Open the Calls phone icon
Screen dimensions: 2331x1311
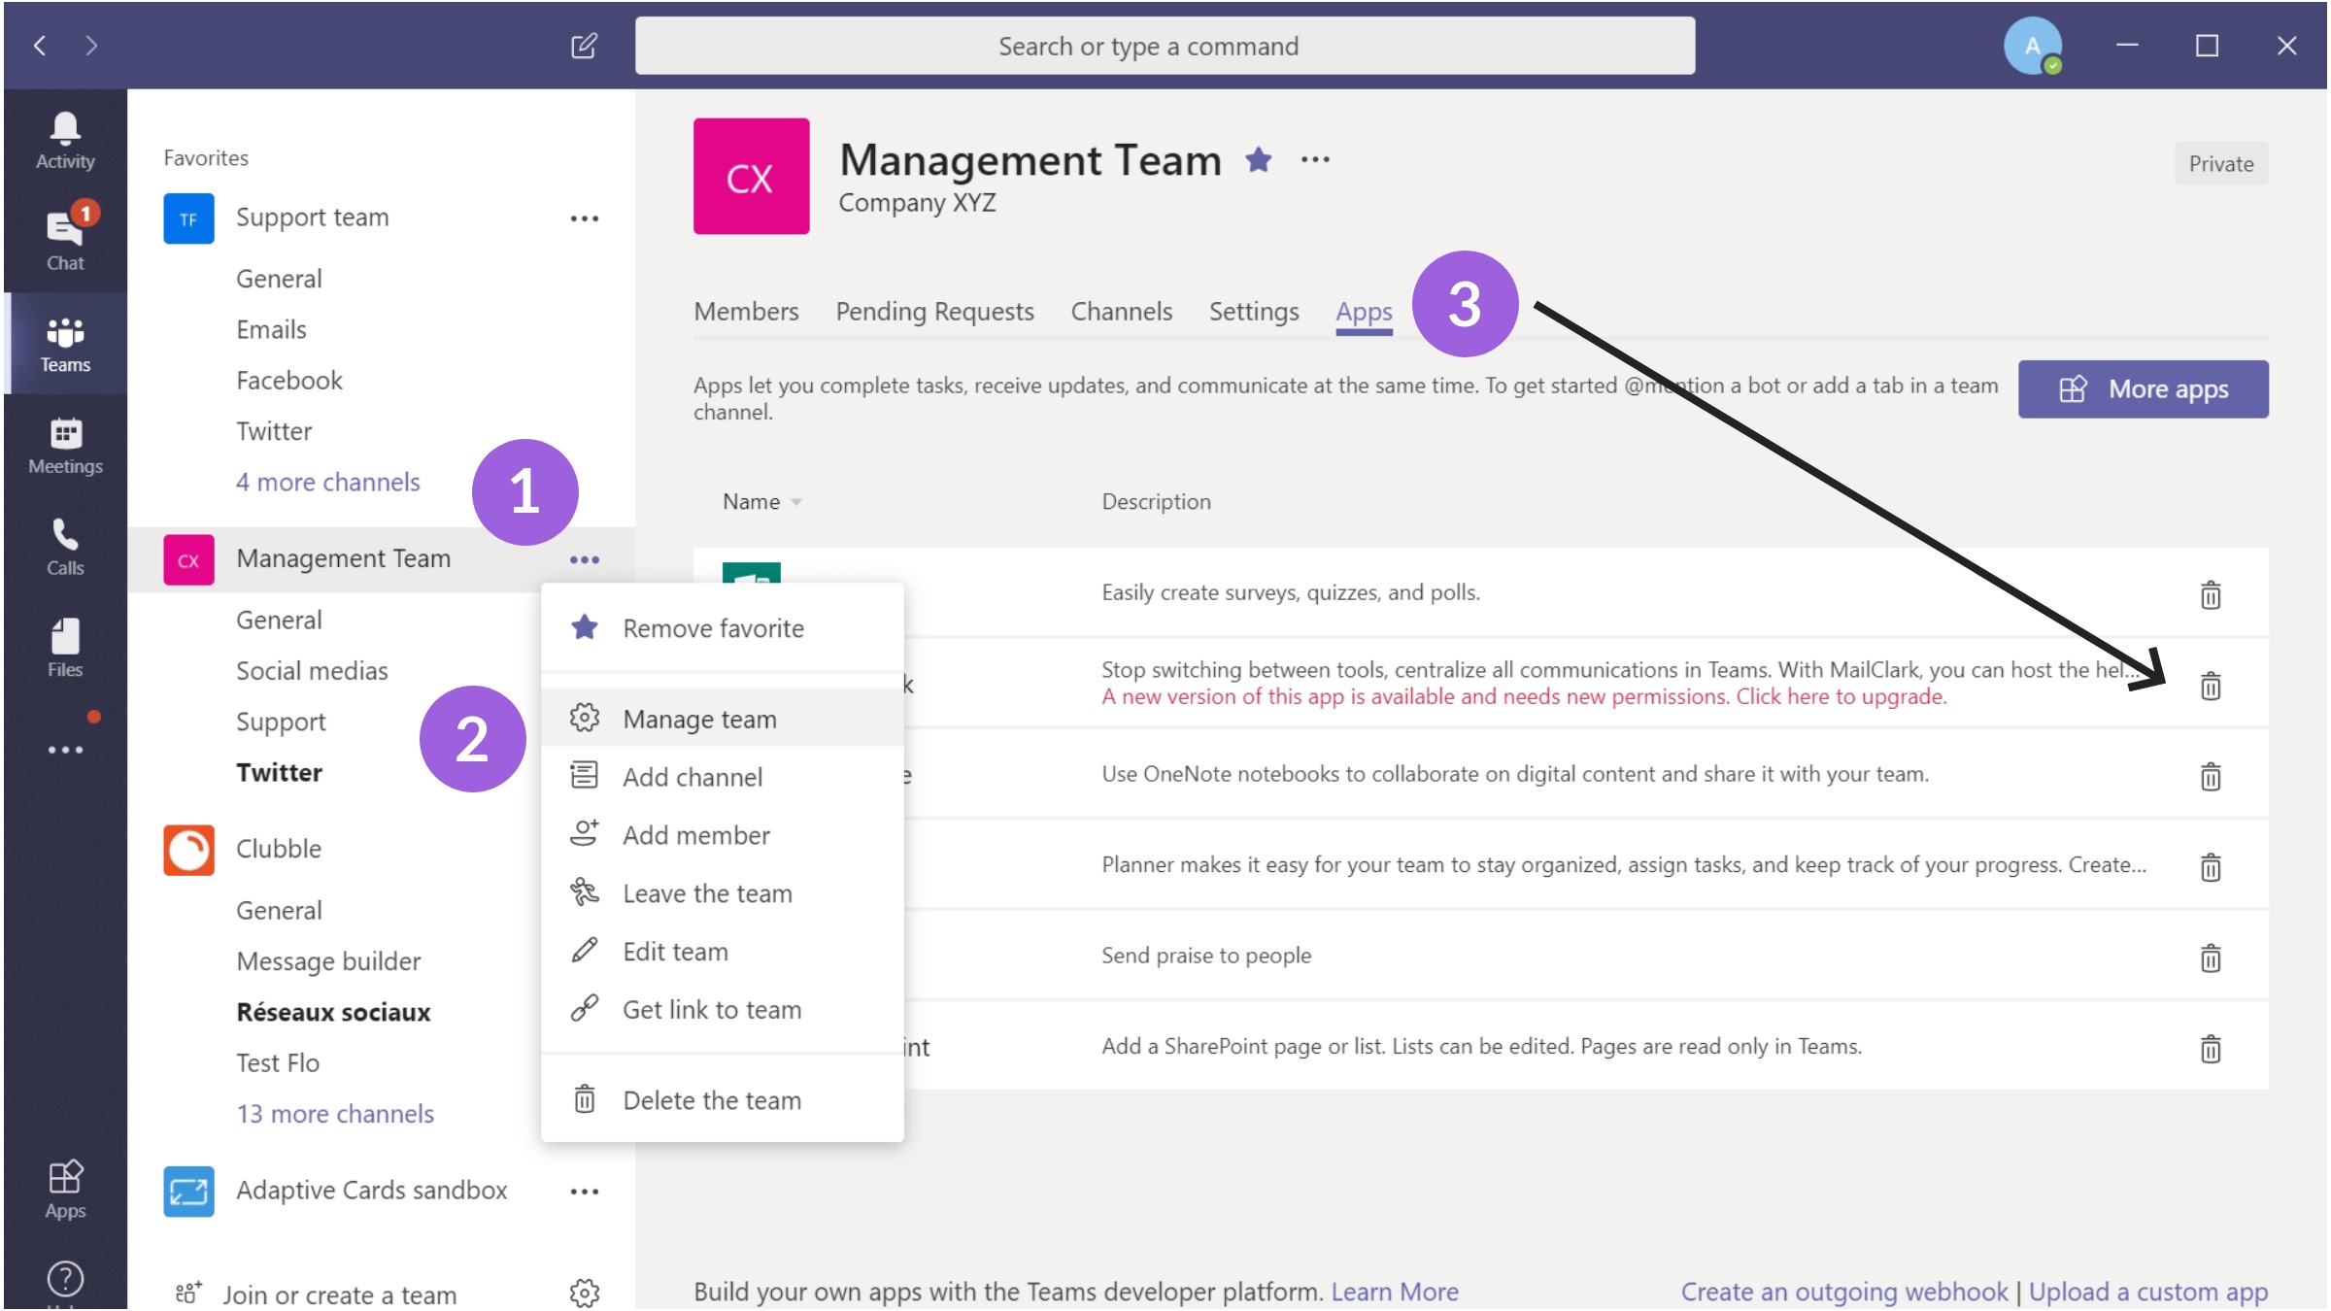(x=65, y=547)
